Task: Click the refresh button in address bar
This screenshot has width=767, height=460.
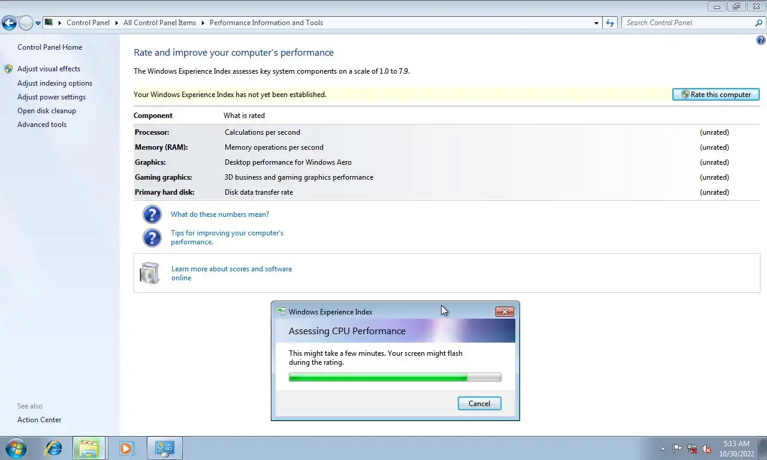Action: coord(610,23)
